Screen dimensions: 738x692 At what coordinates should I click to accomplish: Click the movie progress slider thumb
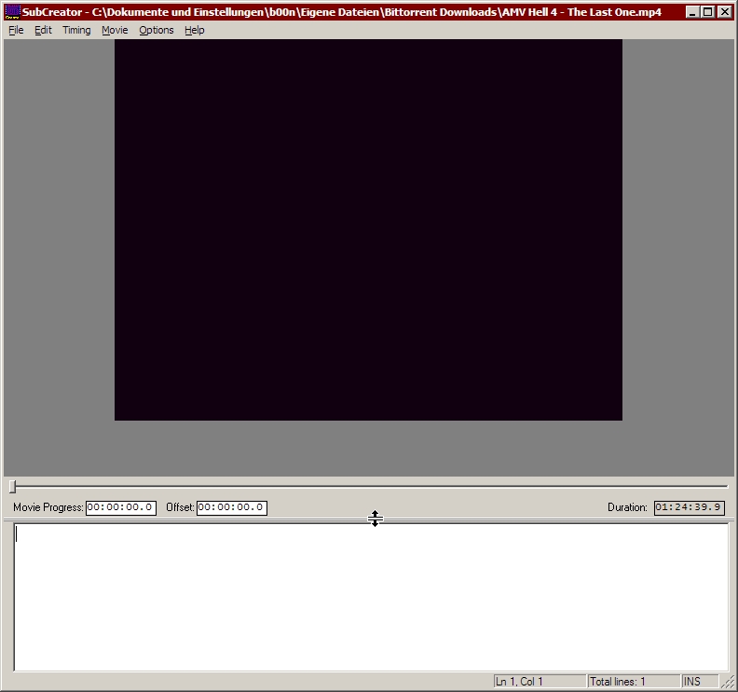pos(13,486)
